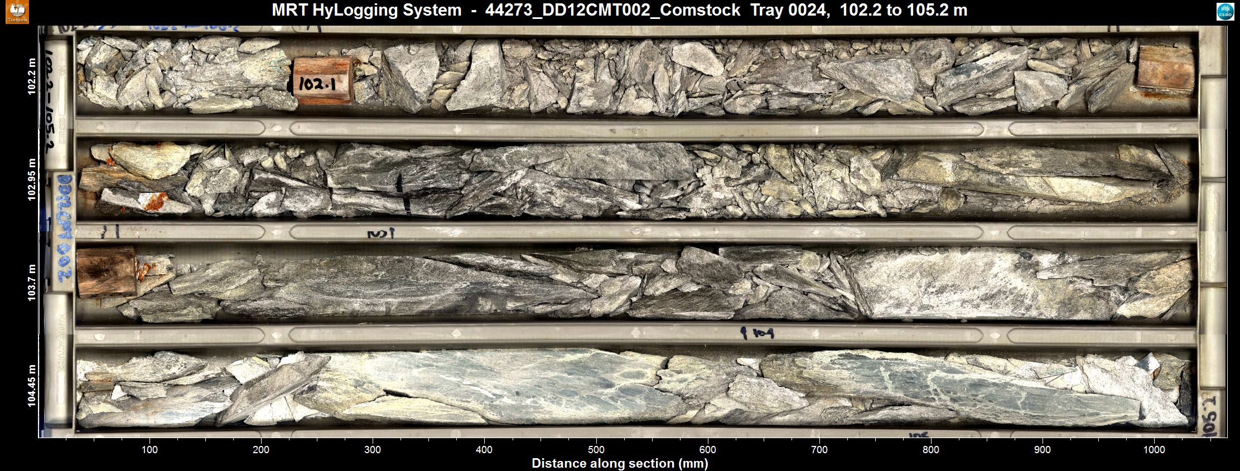Click the Tasmania logo icon

pos(16,12)
